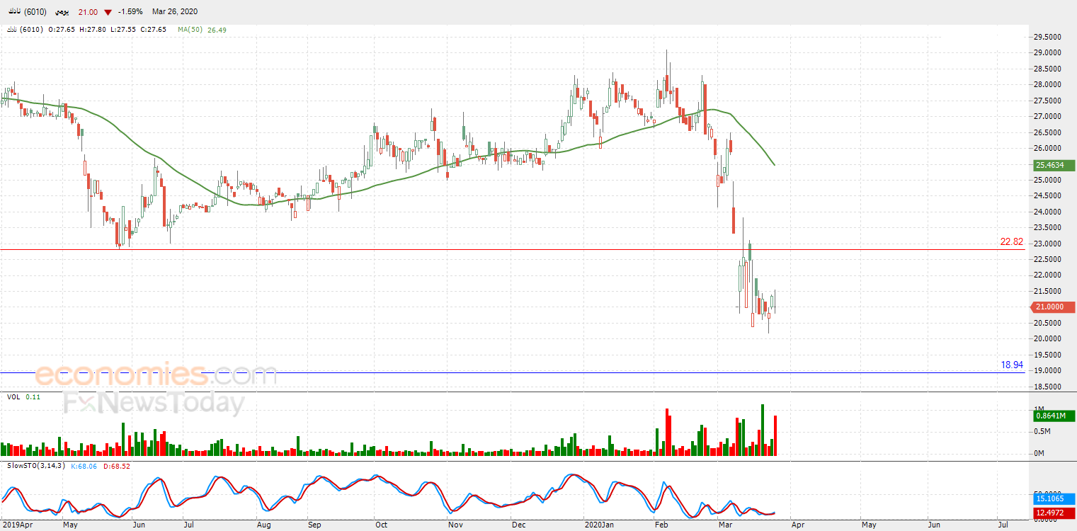Click the green 25.4634 moving average tag
Image resolution: width=1077 pixels, height=531 pixels.
pos(1054,166)
